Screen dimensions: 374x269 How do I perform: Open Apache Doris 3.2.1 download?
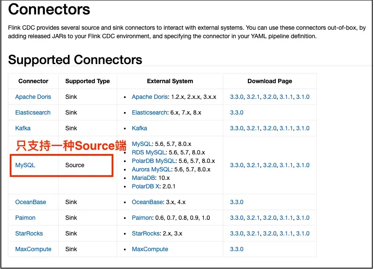253,97
